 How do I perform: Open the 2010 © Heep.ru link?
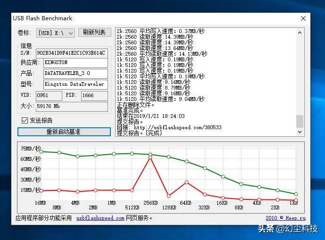click(x=286, y=218)
